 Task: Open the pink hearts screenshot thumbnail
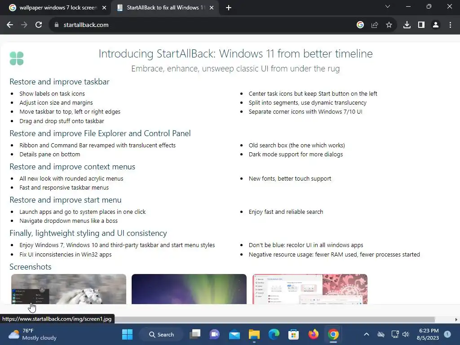[x=310, y=289]
